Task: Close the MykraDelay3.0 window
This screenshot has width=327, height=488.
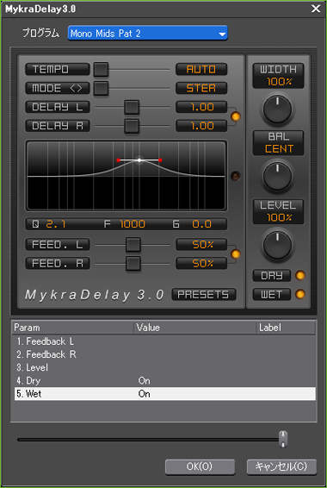Action: pyautogui.click(x=316, y=9)
